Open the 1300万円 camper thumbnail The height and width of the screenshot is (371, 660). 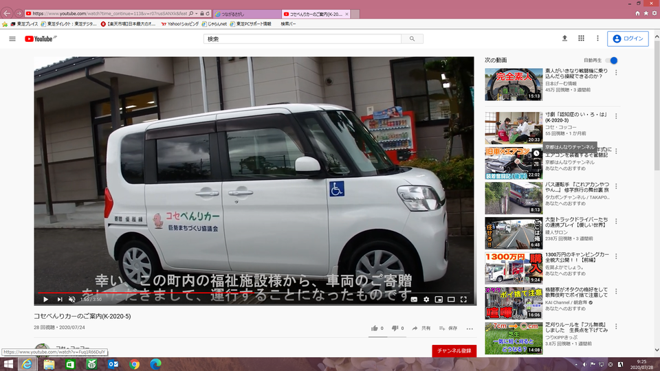coord(514,268)
